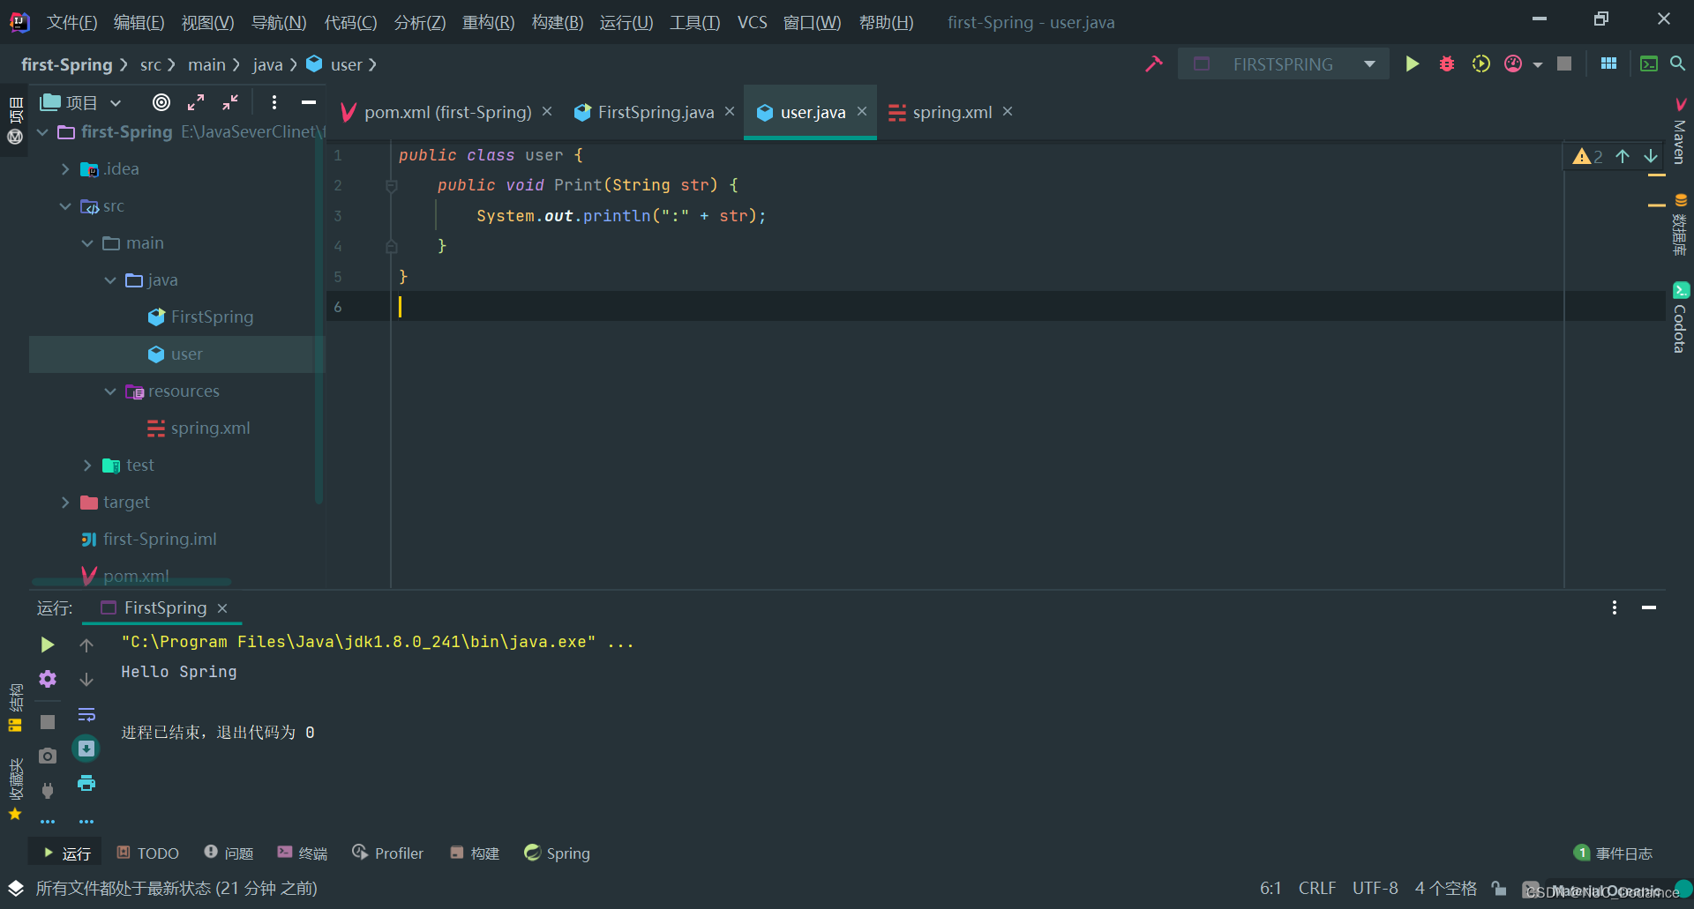Open the 重构(R) menu
1694x909 pixels.
click(488, 22)
